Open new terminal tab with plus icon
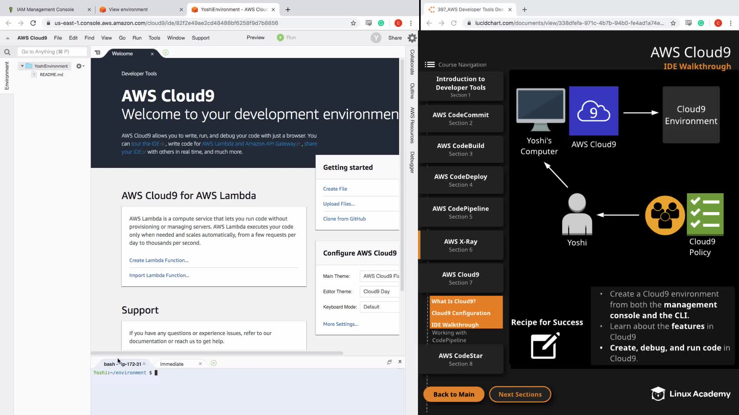Screen dimensions: 739x415 tap(214, 363)
